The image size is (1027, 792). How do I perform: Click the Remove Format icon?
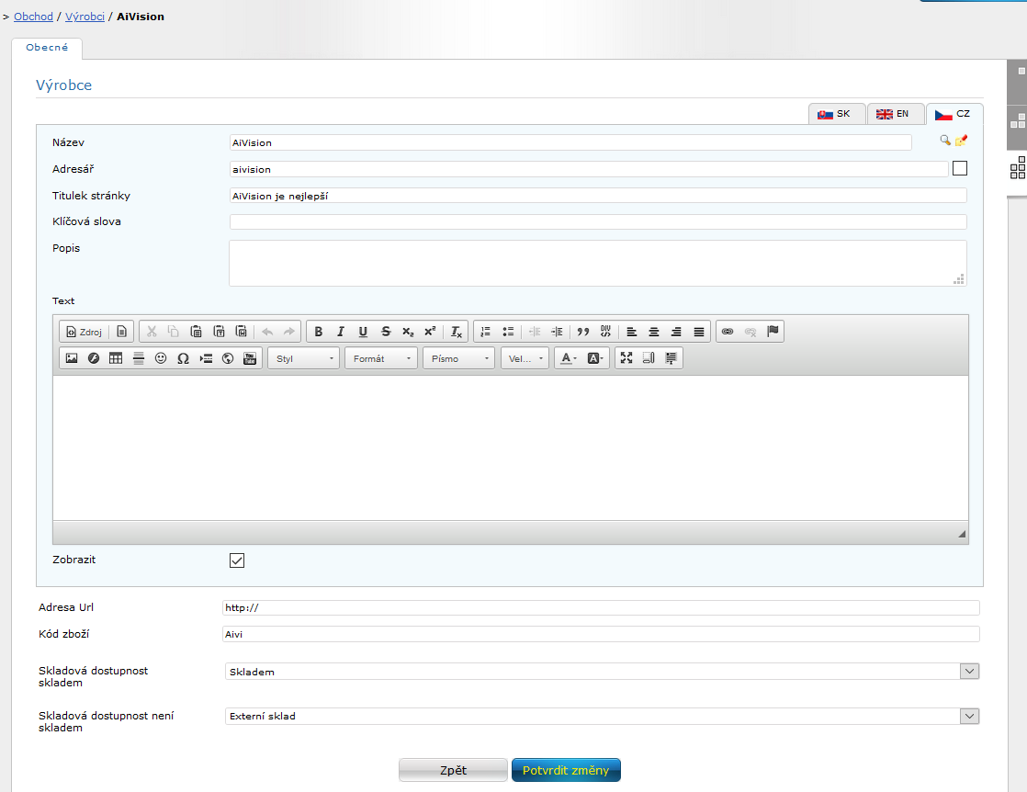click(x=457, y=332)
